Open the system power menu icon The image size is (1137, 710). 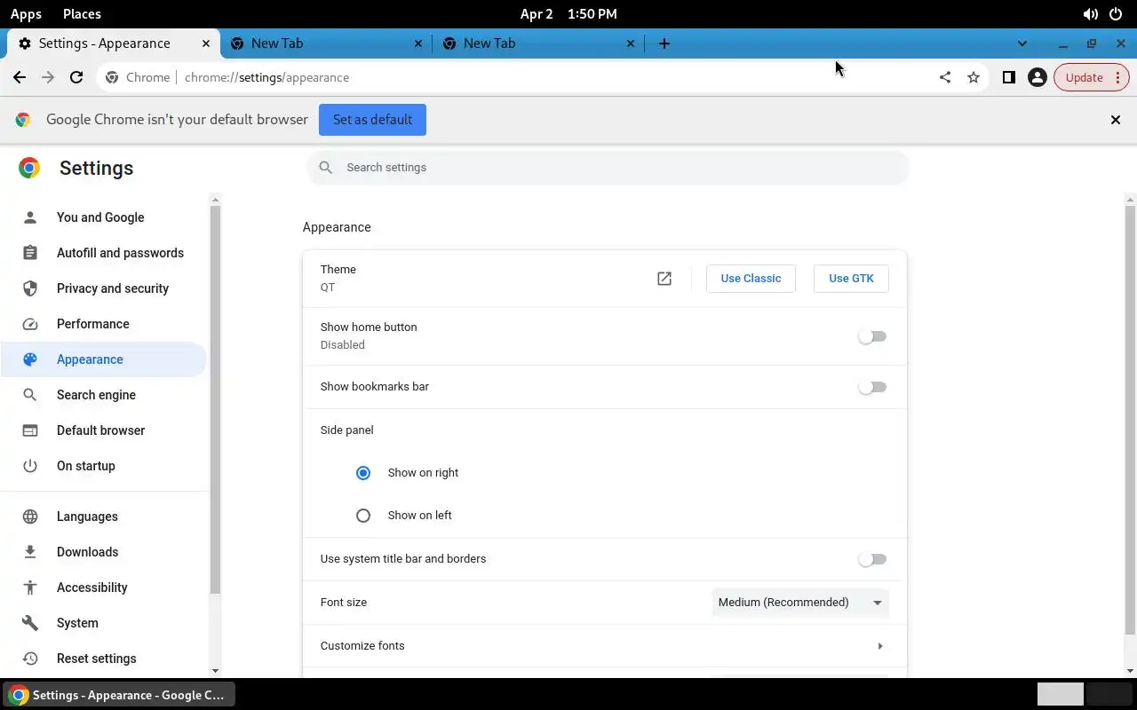pyautogui.click(x=1117, y=14)
